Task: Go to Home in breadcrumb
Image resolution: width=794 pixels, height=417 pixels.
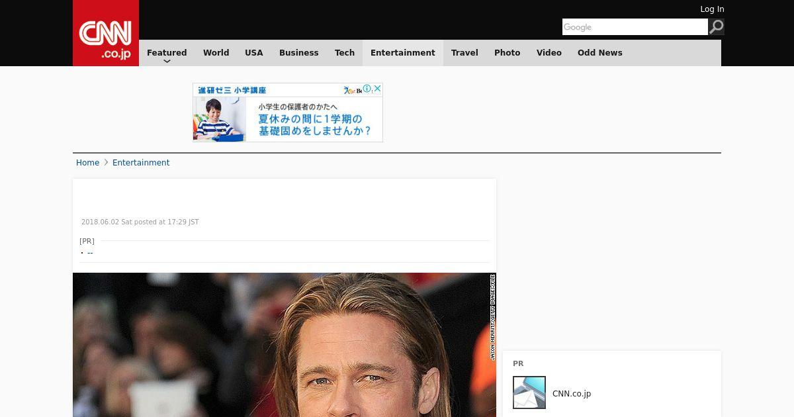Action: tap(87, 163)
